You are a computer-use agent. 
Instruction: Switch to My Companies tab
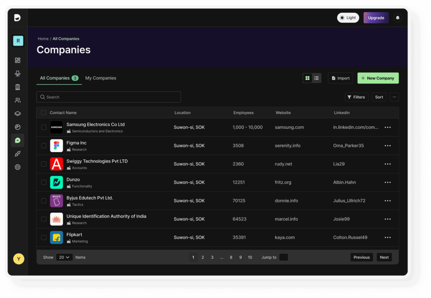pyautogui.click(x=101, y=78)
